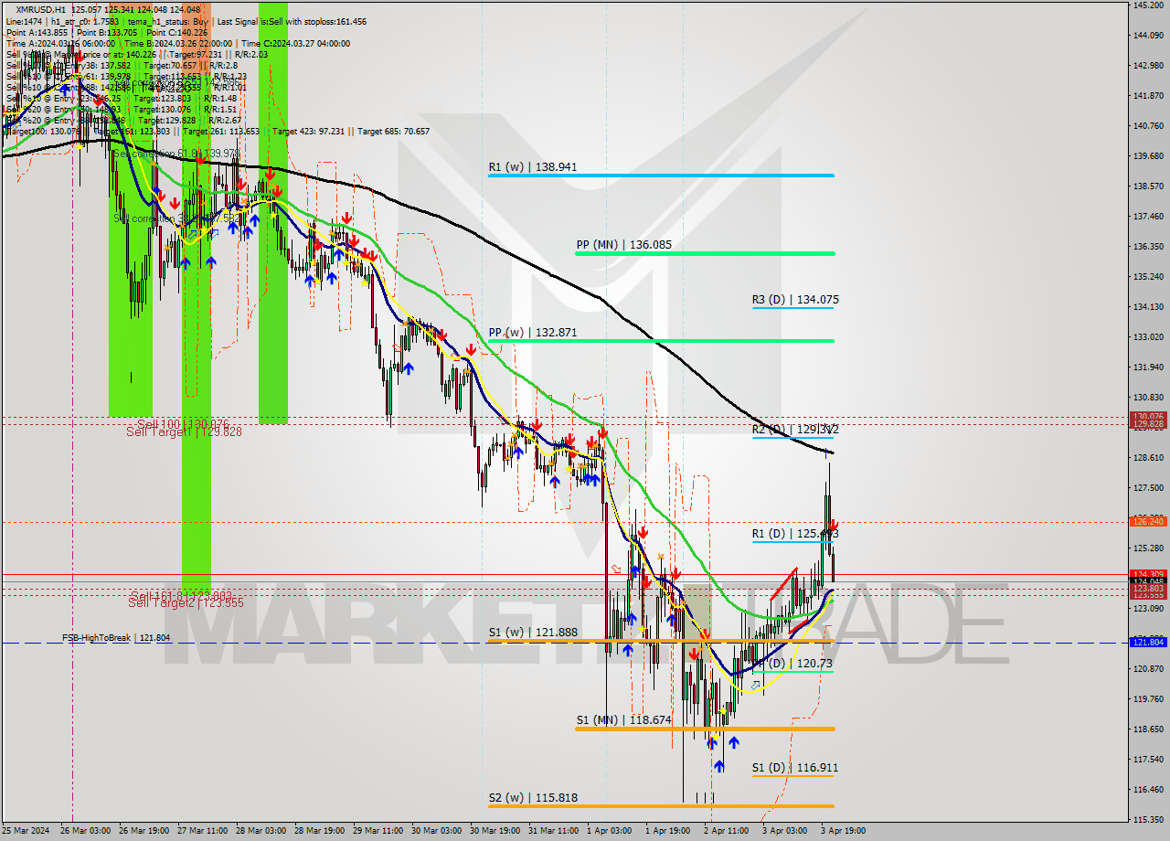Click the 125.280 price axis value
Image resolution: width=1170 pixels, height=841 pixels.
click(1150, 548)
